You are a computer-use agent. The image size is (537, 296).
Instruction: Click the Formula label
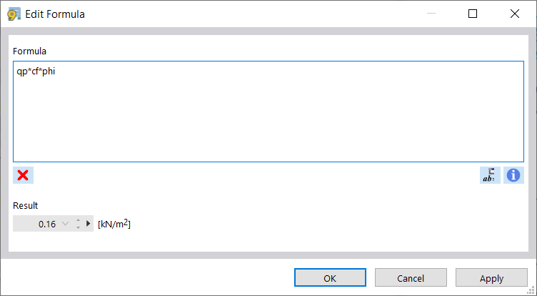[x=30, y=51]
